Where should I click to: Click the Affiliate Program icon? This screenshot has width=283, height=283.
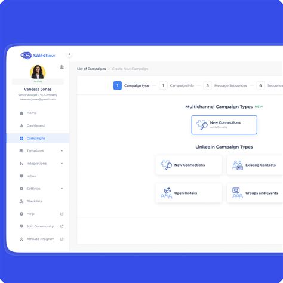[x=21, y=239]
